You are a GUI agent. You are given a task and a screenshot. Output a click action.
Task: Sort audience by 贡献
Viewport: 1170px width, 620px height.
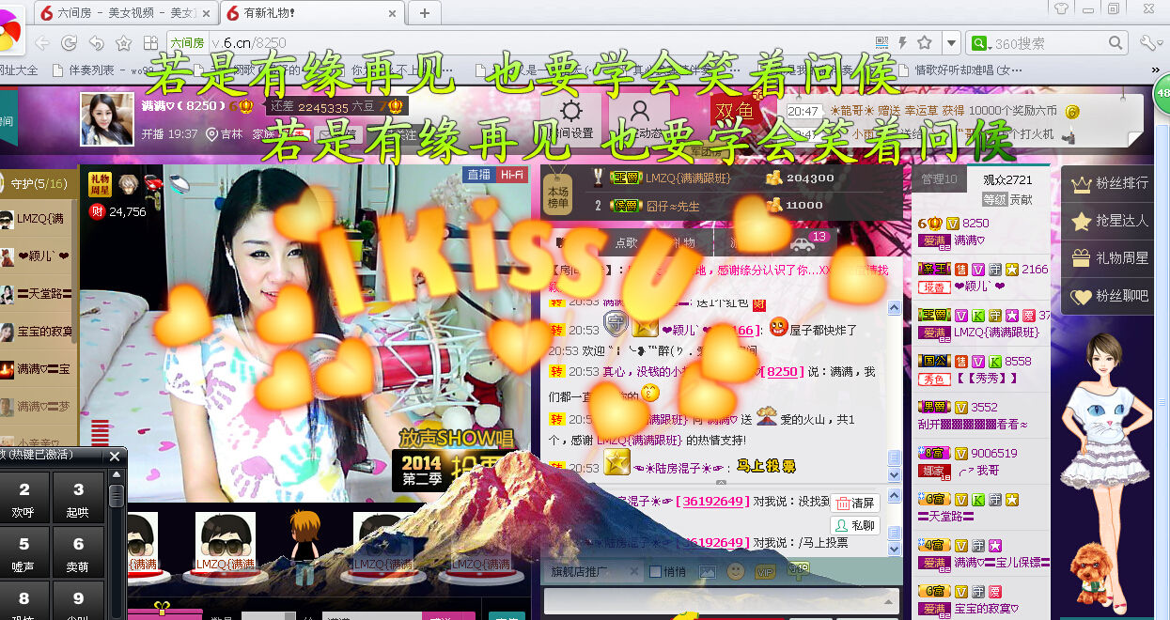tap(1020, 199)
